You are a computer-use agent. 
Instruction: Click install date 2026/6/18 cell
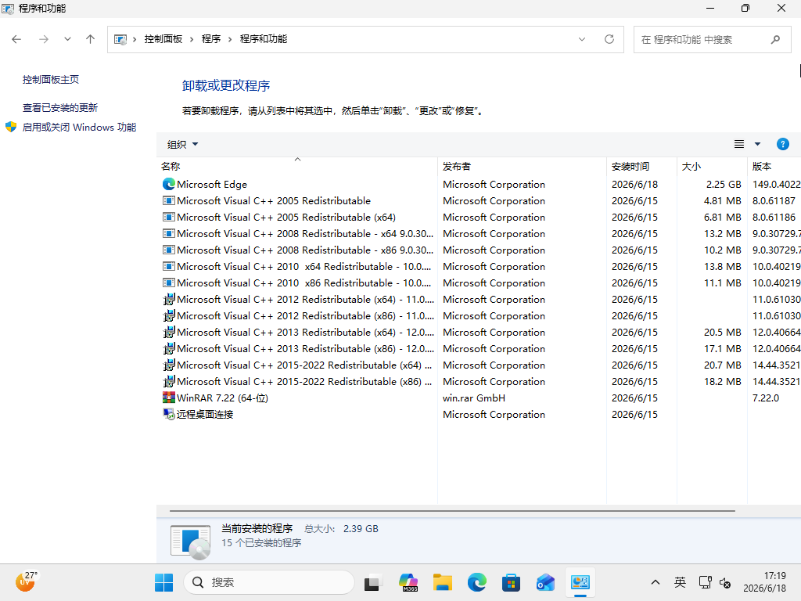coord(634,185)
